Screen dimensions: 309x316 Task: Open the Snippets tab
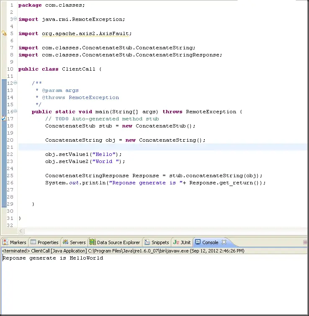click(157, 242)
